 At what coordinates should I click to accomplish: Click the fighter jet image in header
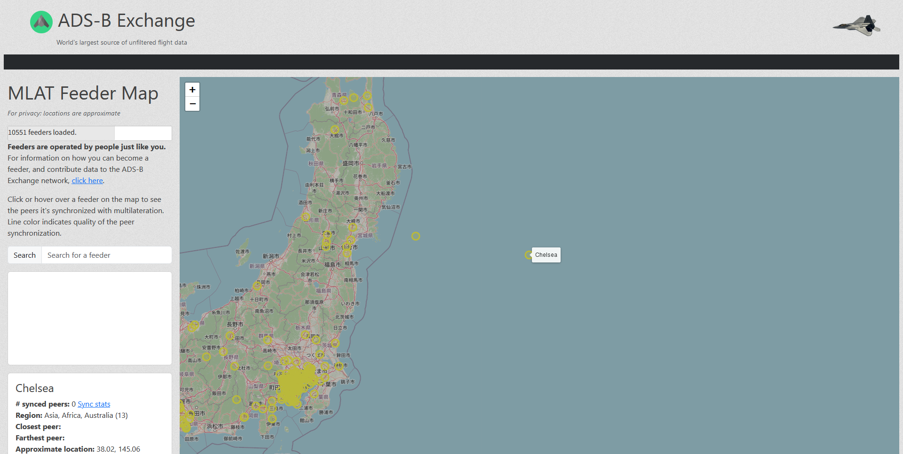[x=856, y=25]
